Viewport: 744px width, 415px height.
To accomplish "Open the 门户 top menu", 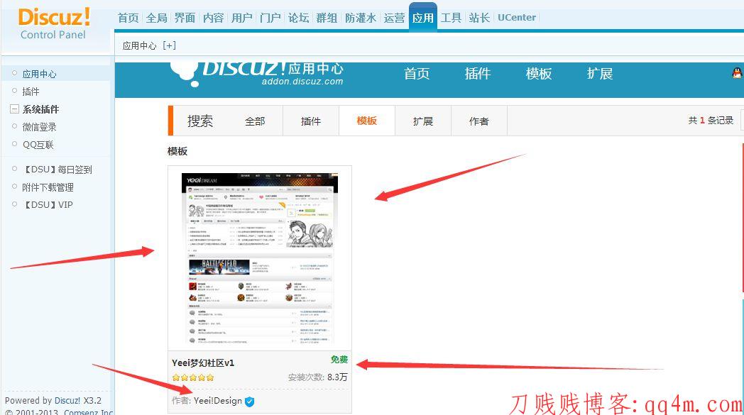I will click(270, 18).
